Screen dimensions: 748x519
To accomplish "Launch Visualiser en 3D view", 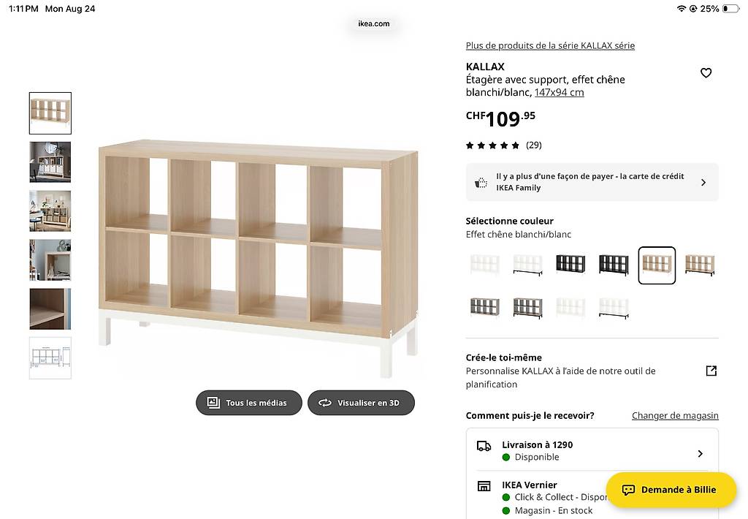I will [x=361, y=403].
